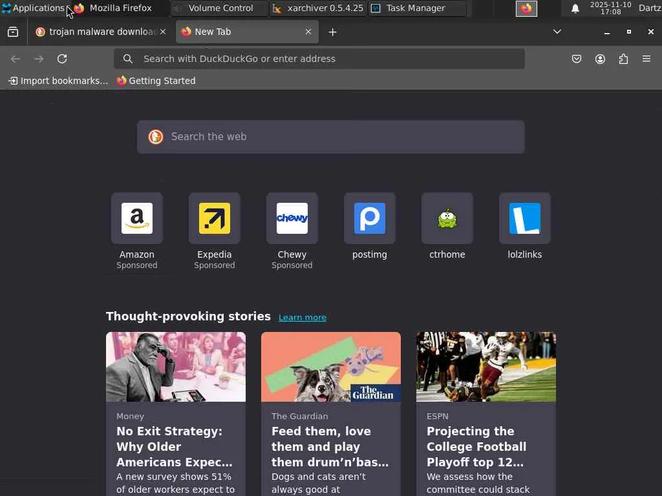The height and width of the screenshot is (496, 662).
Task: Read Feed them, love them headline
Action: 330,447
